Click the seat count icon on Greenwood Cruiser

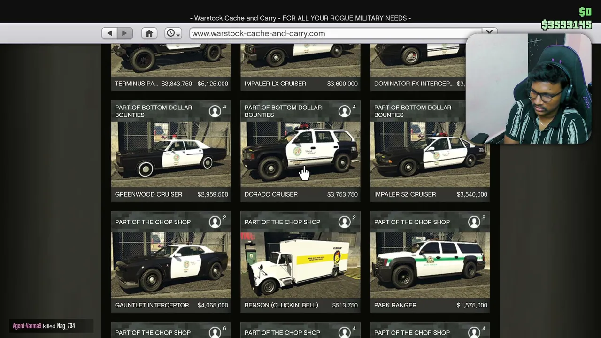215,111
